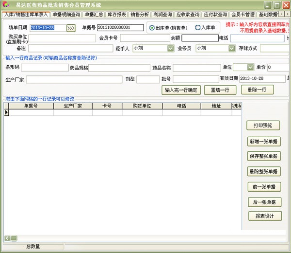Image resolution: width=291 pixels, height=253 pixels.
Task: Expand the 单位 combo box
Action: click(x=250, y=67)
